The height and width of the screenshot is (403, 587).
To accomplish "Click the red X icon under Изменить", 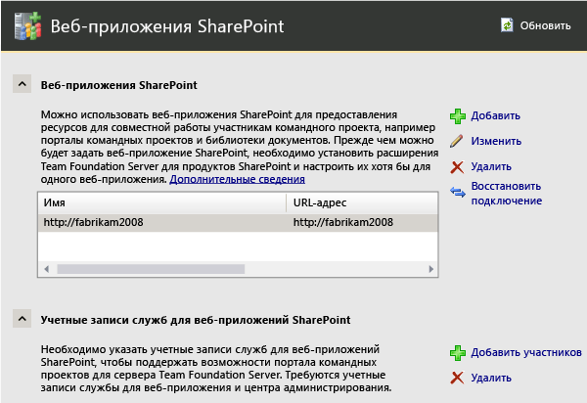I will coord(457,167).
